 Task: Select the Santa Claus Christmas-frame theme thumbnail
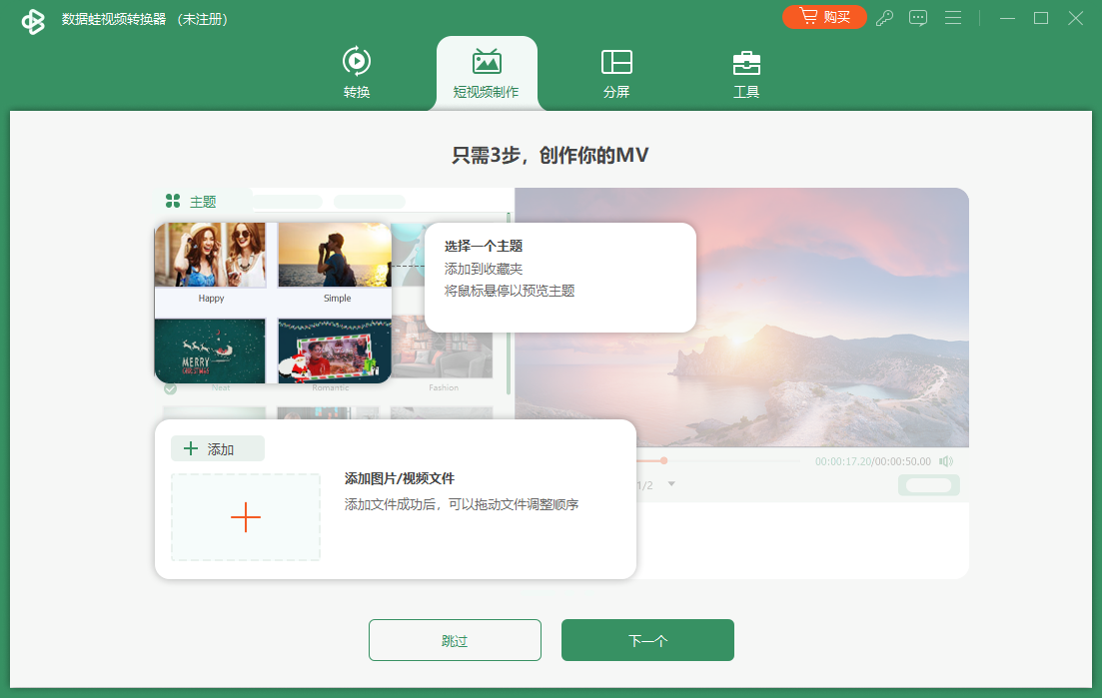click(x=335, y=350)
